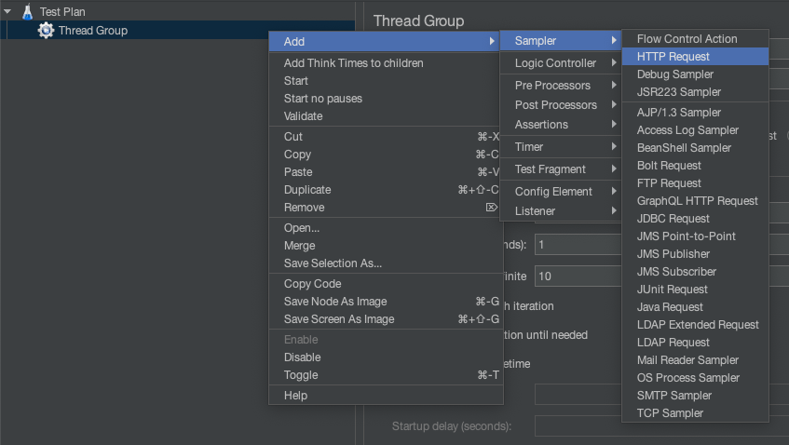This screenshot has height=445, width=789.
Task: Add a JUnit Request sampler
Action: 696,290
